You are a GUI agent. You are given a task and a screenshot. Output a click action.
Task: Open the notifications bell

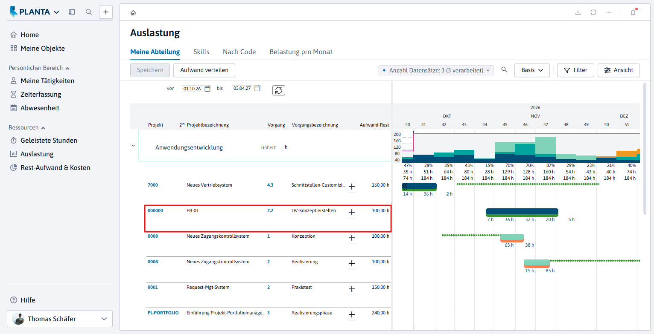point(633,12)
